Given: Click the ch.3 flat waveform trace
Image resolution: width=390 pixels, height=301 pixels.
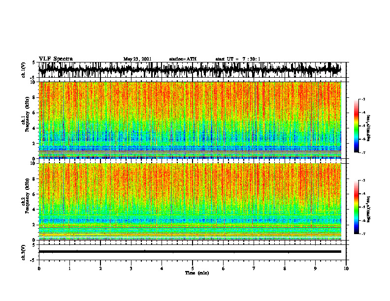Looking at the screenshot, I should pyautogui.click(x=190, y=252).
